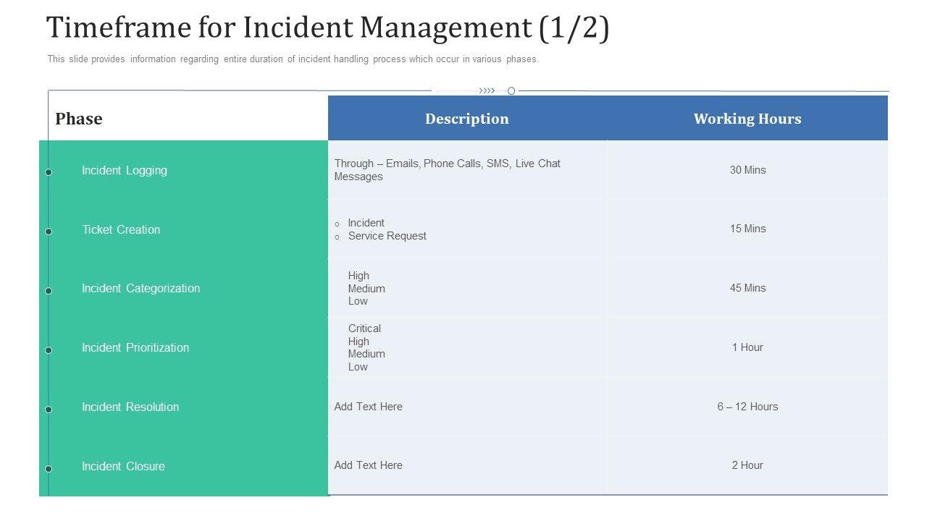Select the bullet before Service Request
Screen dimensions: 927x521
tap(337, 237)
